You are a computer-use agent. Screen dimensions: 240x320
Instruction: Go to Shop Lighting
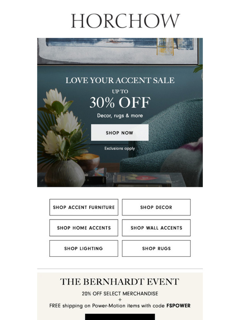[x=84, y=248]
